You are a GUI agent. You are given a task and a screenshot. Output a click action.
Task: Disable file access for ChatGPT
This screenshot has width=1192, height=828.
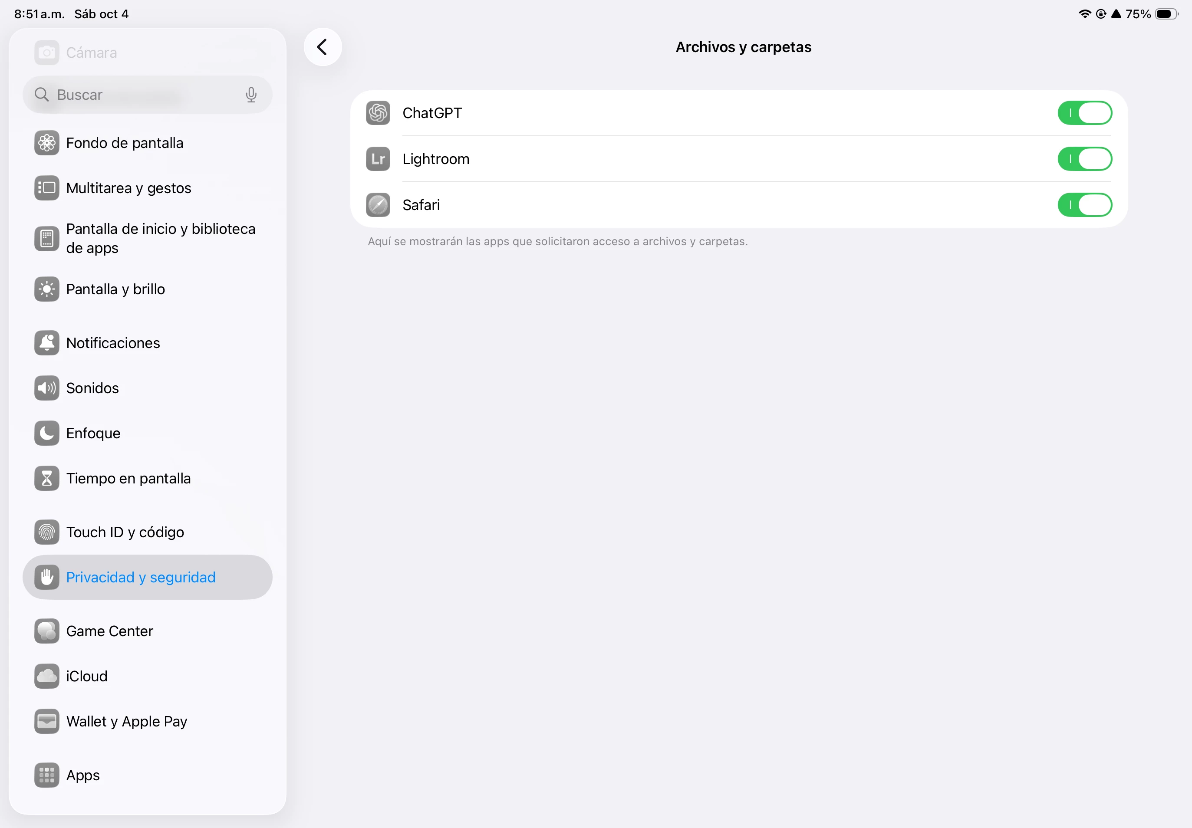(1084, 113)
